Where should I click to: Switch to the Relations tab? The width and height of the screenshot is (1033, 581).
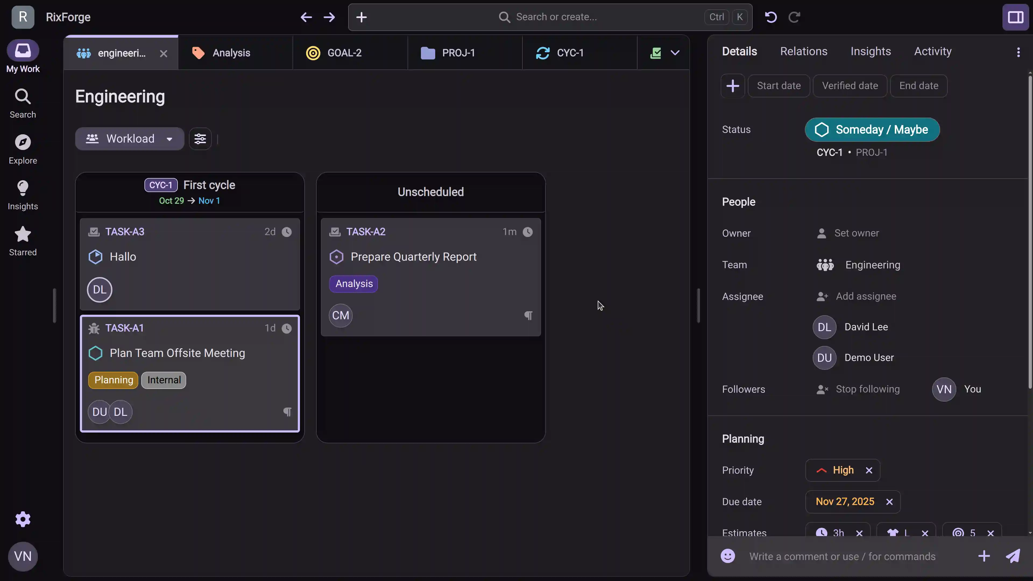point(804,51)
